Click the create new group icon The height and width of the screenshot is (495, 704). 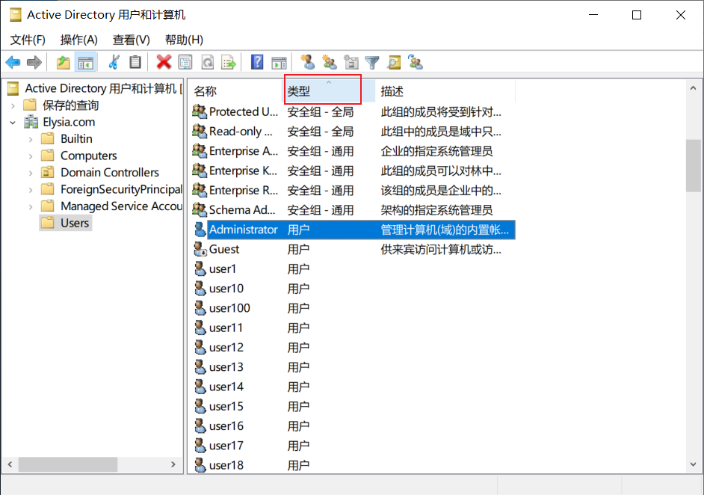pyautogui.click(x=329, y=62)
